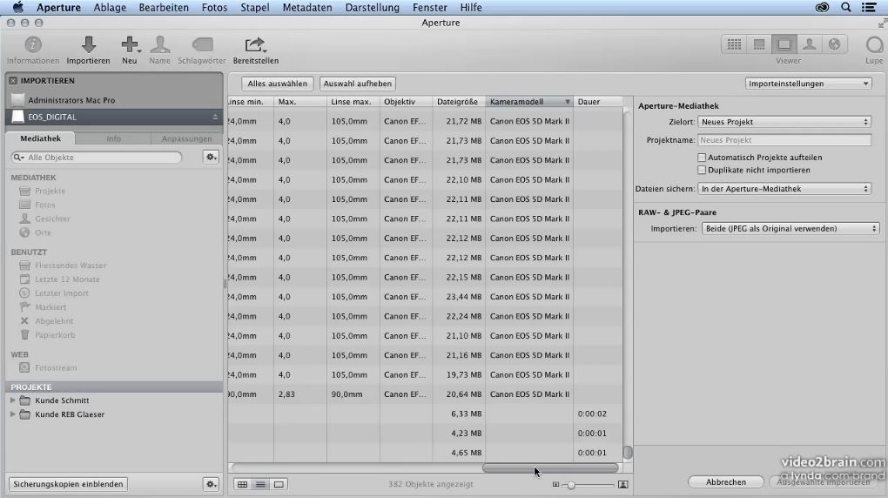Switch import browser to grid view

click(242, 484)
